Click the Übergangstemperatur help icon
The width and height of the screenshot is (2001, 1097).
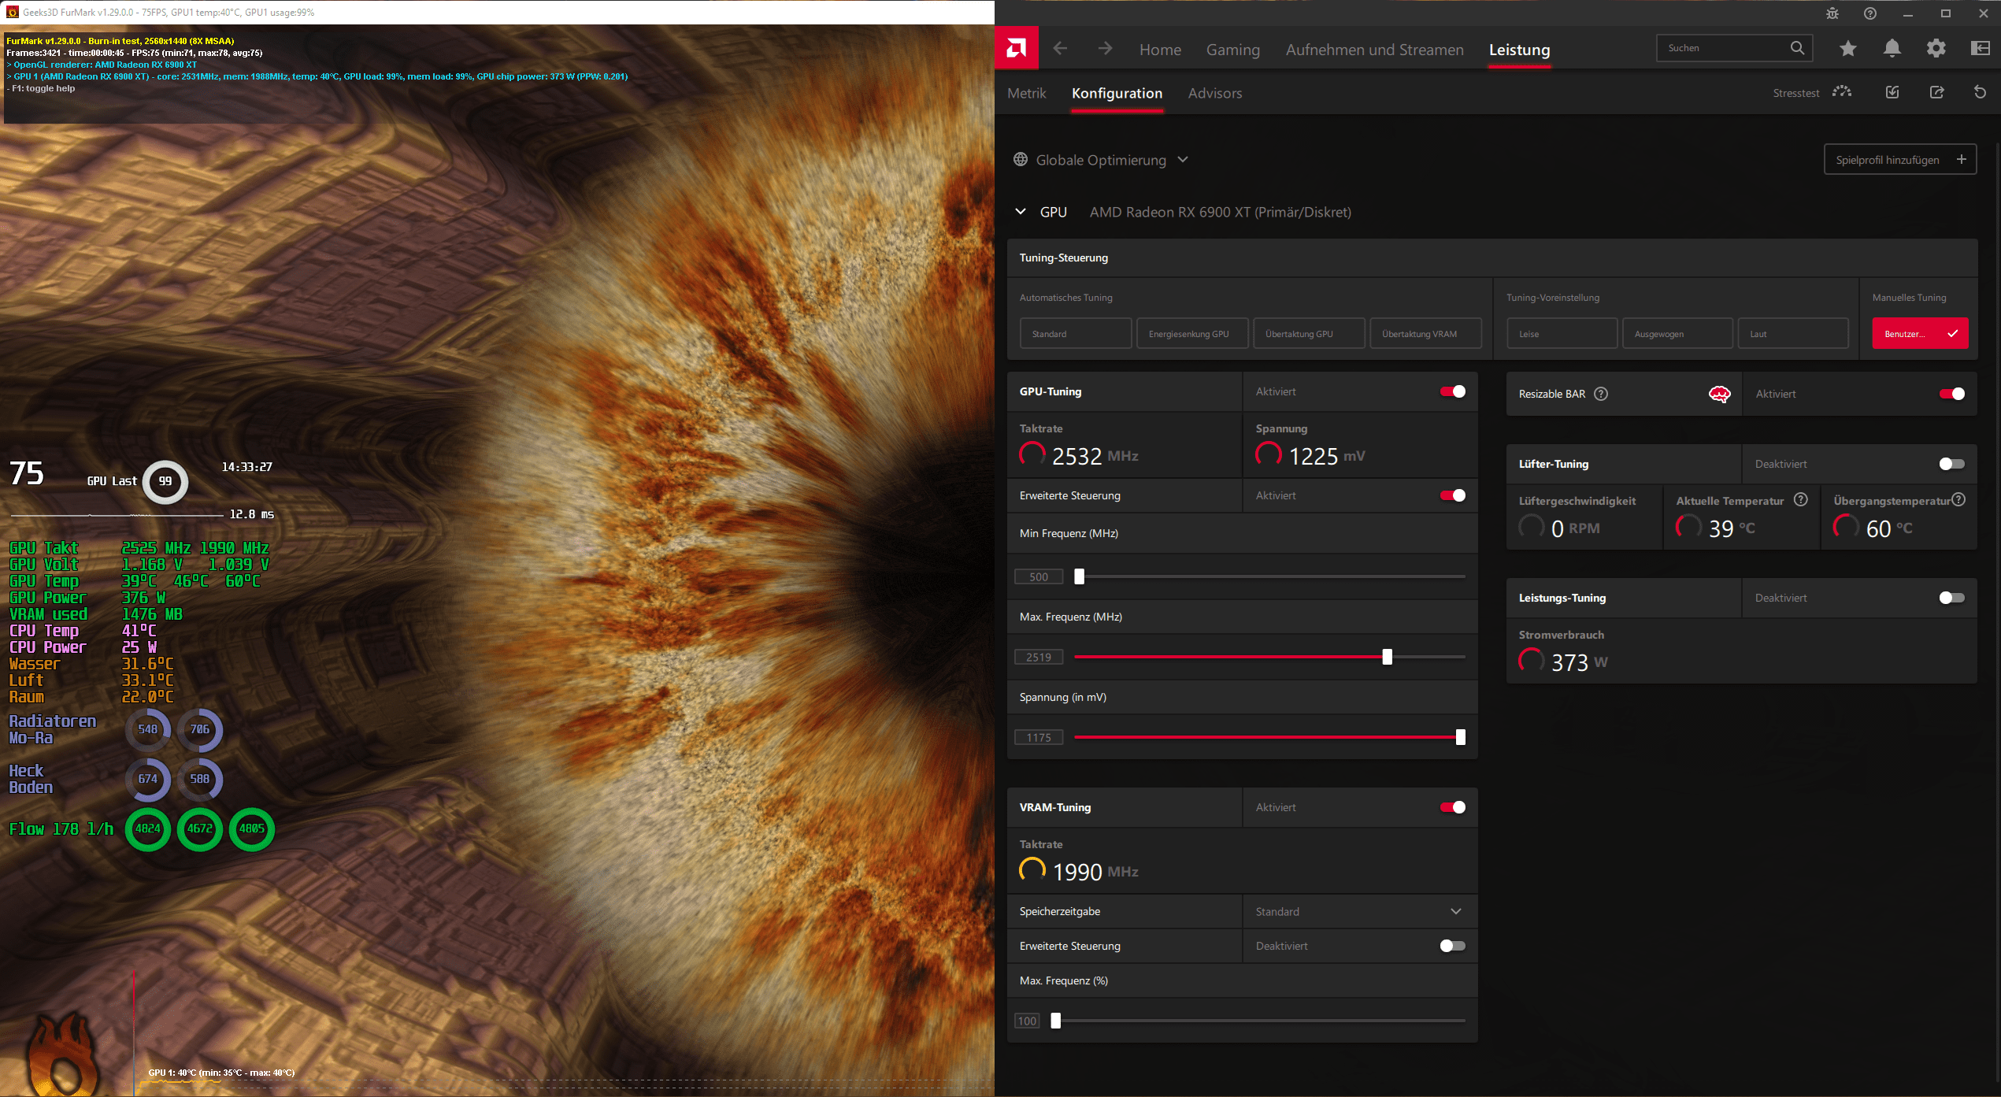coord(1958,500)
